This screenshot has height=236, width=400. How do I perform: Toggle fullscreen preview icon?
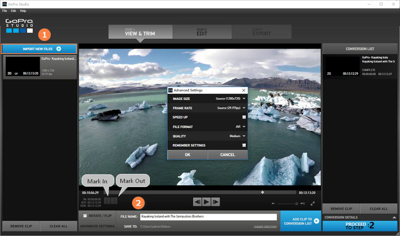click(x=313, y=203)
